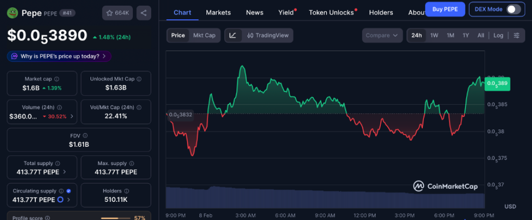Expand Volume (24h) details chevron
The width and height of the screenshot is (532, 220).
[72, 116]
